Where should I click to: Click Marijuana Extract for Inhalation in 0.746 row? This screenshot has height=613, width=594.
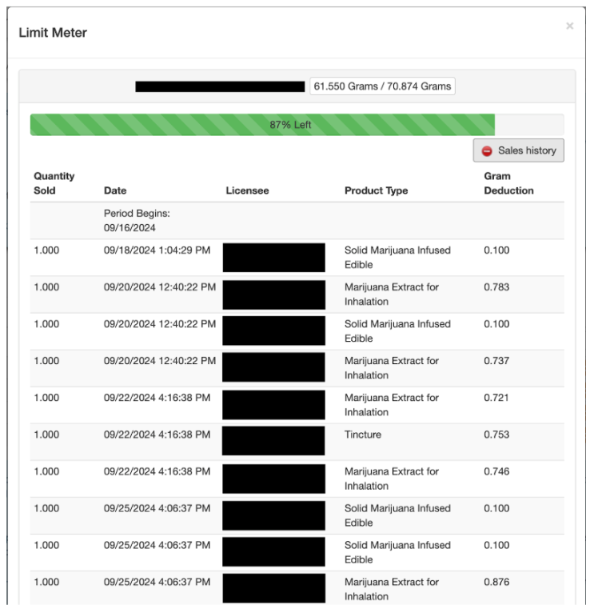391,479
